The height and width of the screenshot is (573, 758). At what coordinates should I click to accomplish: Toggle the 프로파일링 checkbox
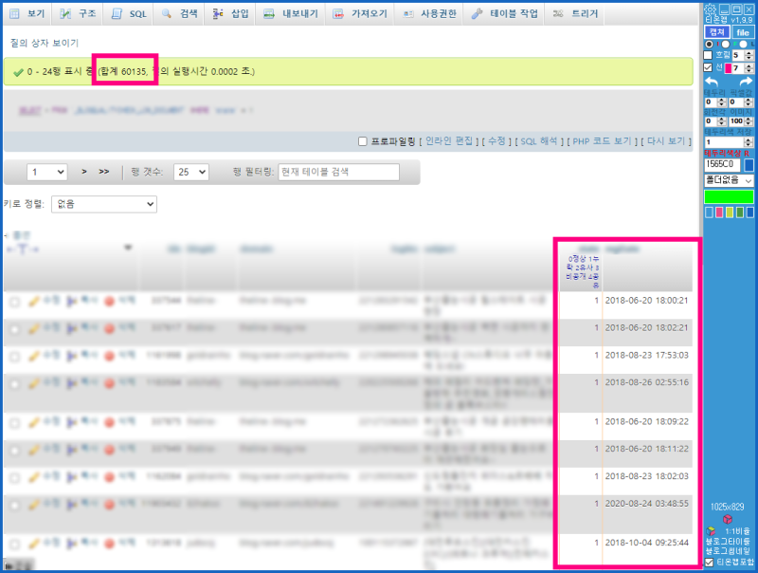363,141
